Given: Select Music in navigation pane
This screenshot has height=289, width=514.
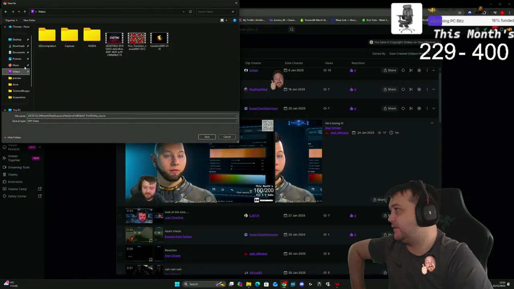Looking at the screenshot, I should (16, 65).
